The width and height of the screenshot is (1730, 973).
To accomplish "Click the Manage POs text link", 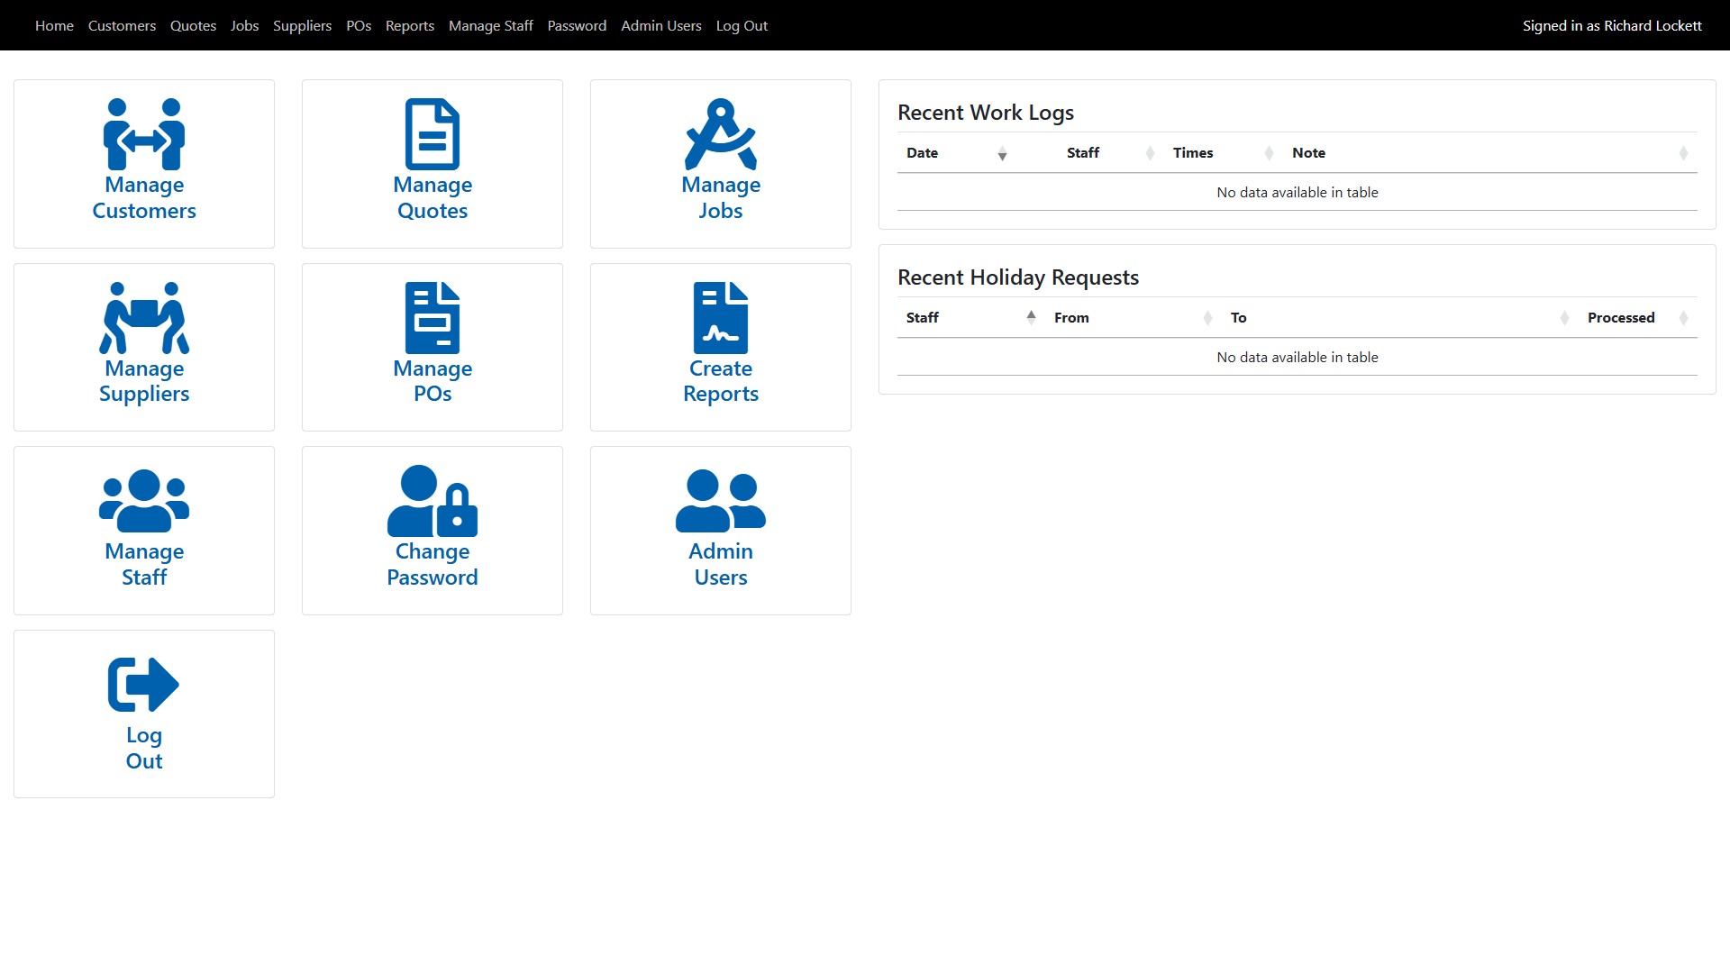I will pyautogui.click(x=432, y=381).
